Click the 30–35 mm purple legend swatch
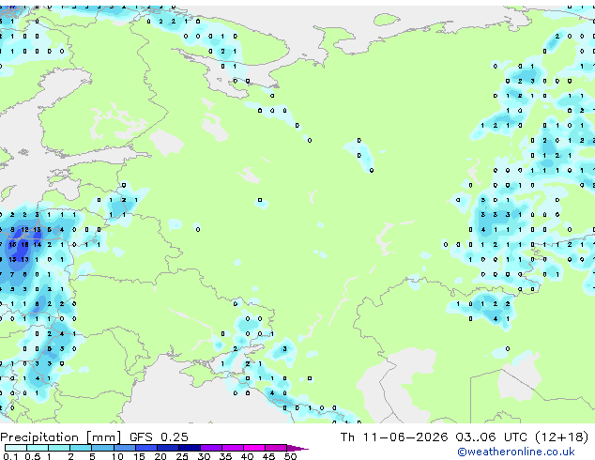595x460 pixels. pos(211,448)
